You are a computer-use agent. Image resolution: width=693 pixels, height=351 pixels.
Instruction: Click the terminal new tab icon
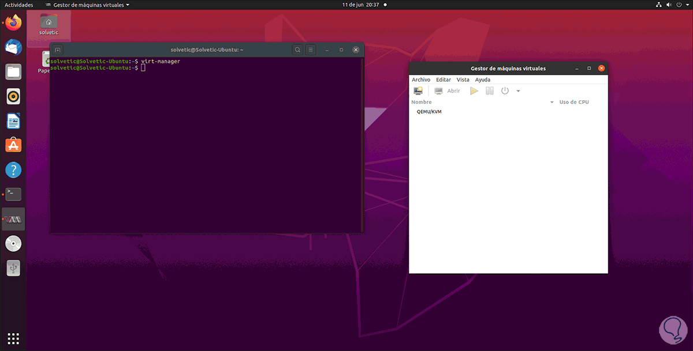(x=58, y=50)
